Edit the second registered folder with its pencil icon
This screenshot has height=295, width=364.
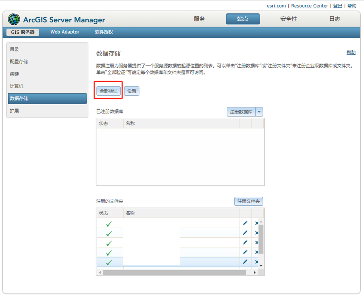[245, 233]
